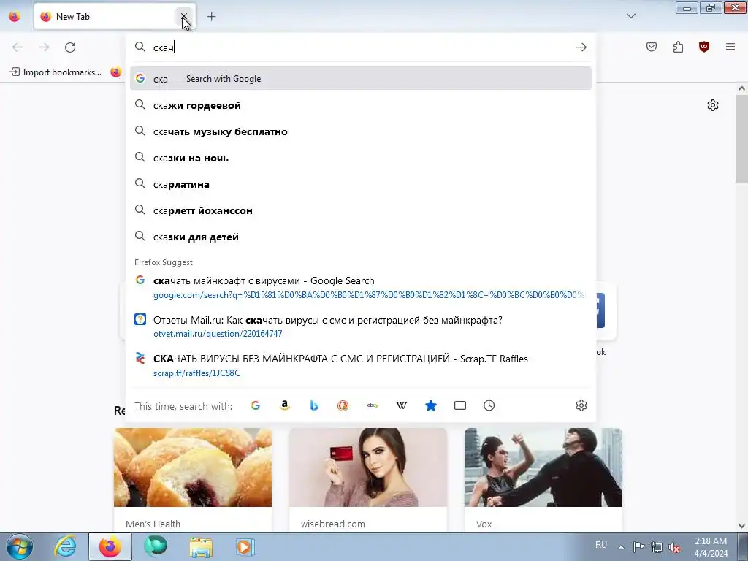Viewport: 748px width, 561px height.
Task: Open the Action Center flag icon
Action: (x=638, y=547)
